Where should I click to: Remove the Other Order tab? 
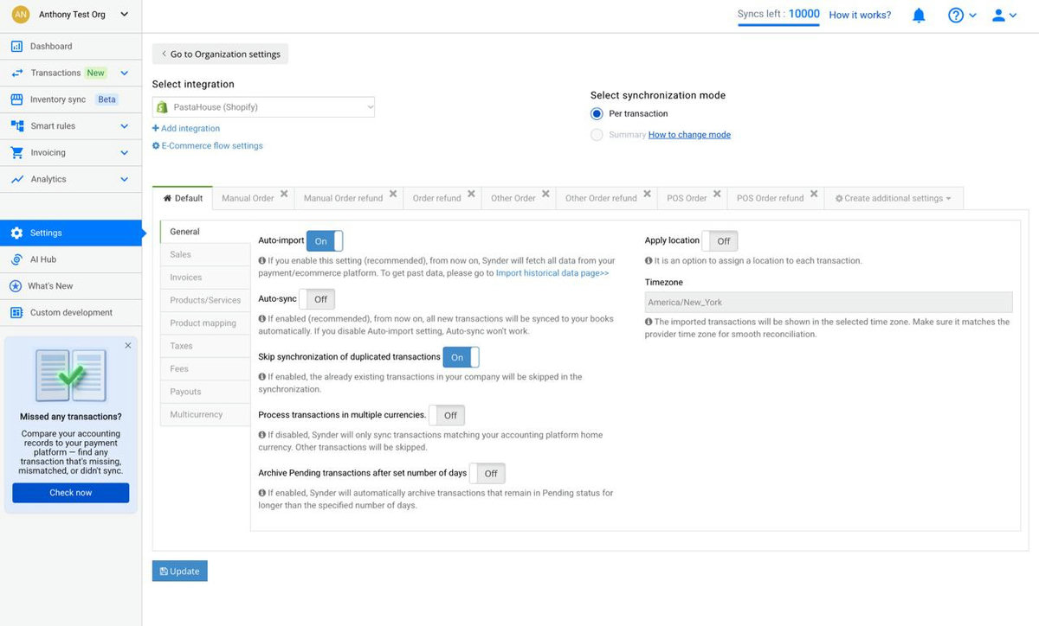coord(546,195)
